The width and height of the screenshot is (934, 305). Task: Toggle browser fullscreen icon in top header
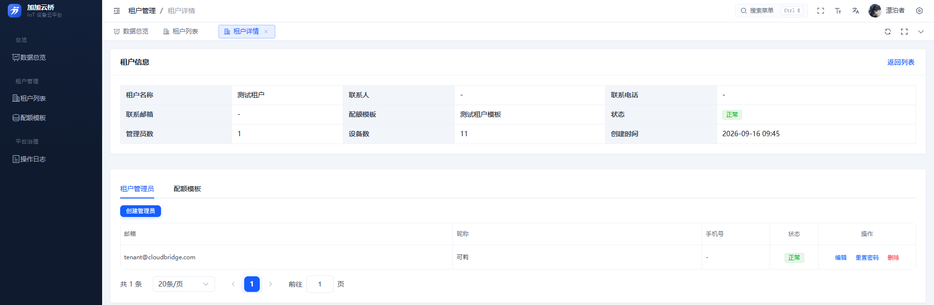[x=821, y=11]
